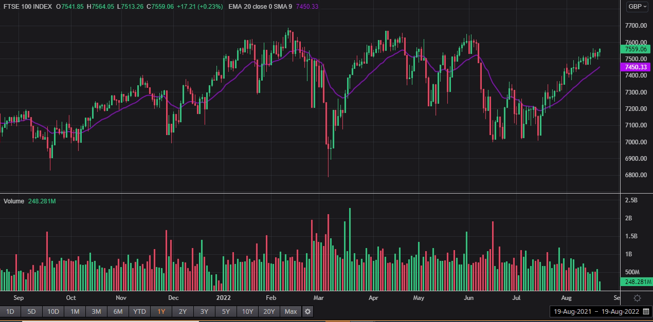The width and height of the screenshot is (653, 322).
Task: Open range settings gear next to Max
Action: (x=307, y=311)
